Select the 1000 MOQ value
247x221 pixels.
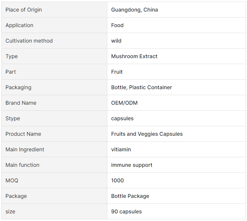coord(117,180)
